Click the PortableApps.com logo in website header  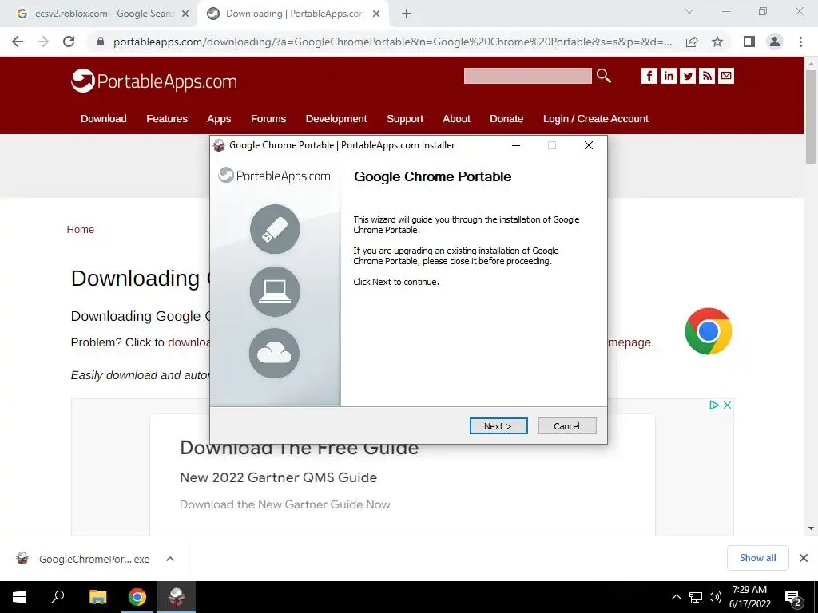[154, 81]
